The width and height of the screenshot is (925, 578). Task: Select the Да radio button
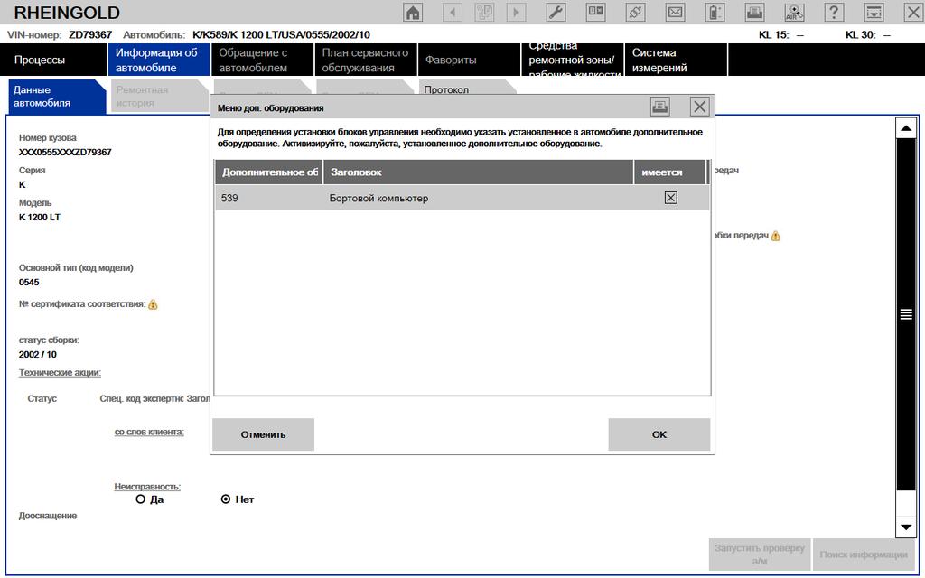(140, 499)
